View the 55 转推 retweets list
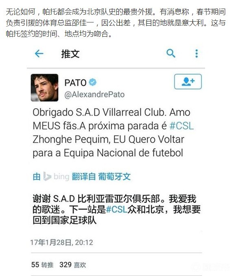Image resolution: width=234 pixels, height=276 pixels. (42, 265)
